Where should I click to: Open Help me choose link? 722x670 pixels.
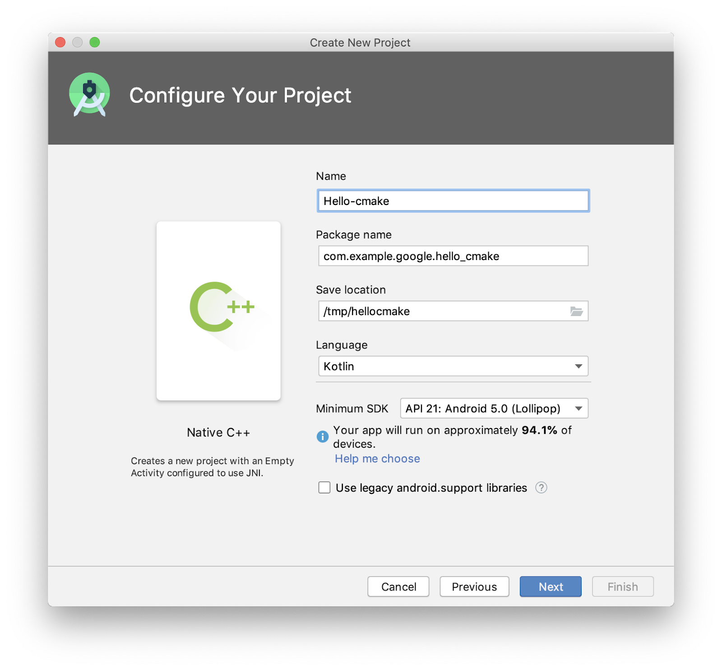(377, 458)
